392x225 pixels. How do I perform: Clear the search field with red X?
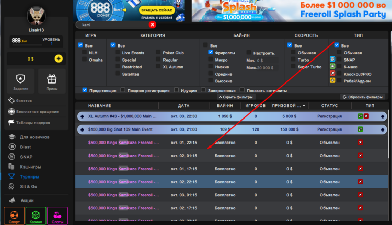tap(152, 25)
